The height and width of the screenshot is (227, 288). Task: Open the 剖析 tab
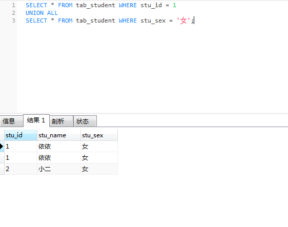click(x=61, y=121)
